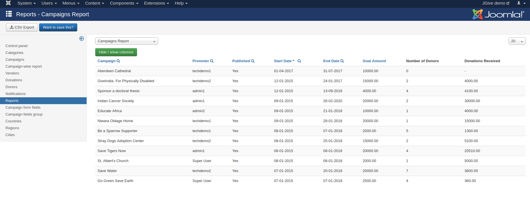The width and height of the screenshot is (530, 198).
Task: Click the CSV Export button
Action: [22, 27]
